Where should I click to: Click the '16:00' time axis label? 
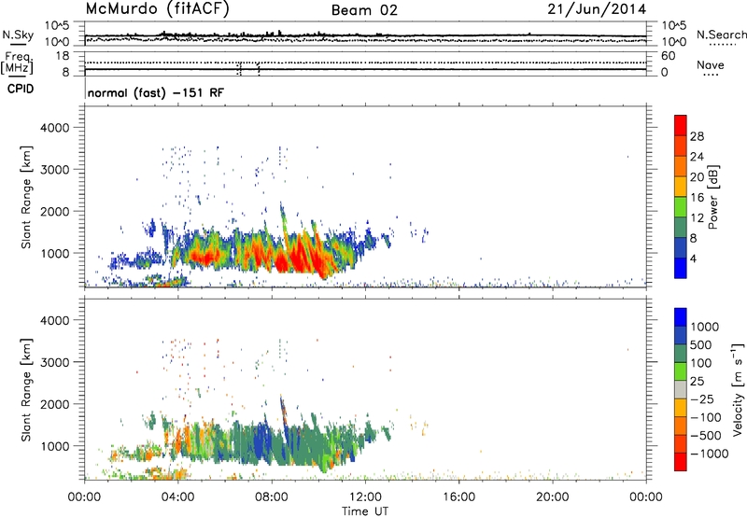(x=458, y=497)
